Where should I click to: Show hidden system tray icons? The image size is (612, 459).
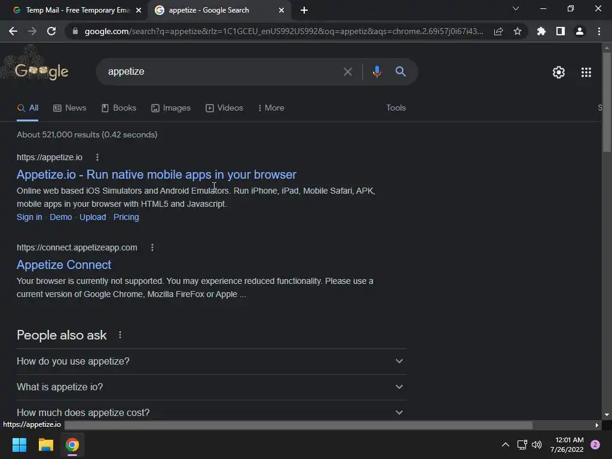coord(506,445)
